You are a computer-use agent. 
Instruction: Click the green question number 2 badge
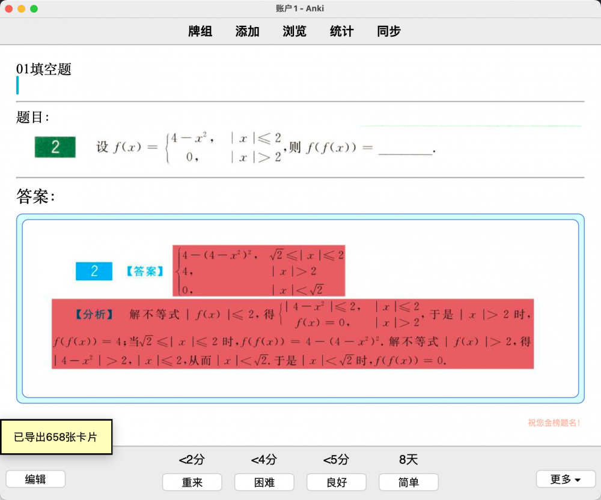pos(55,147)
